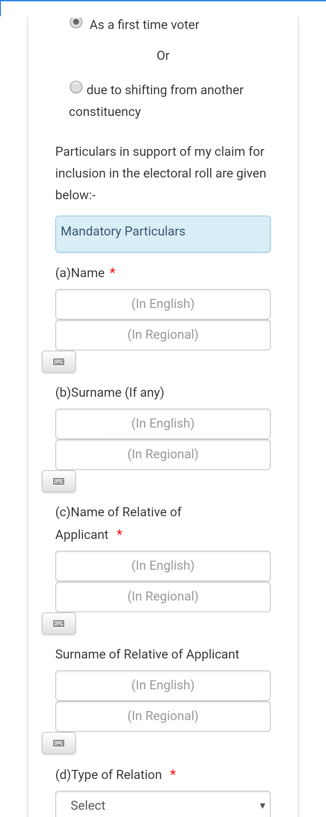
Task: Select 'As a first time voter' option
Action: click(76, 22)
